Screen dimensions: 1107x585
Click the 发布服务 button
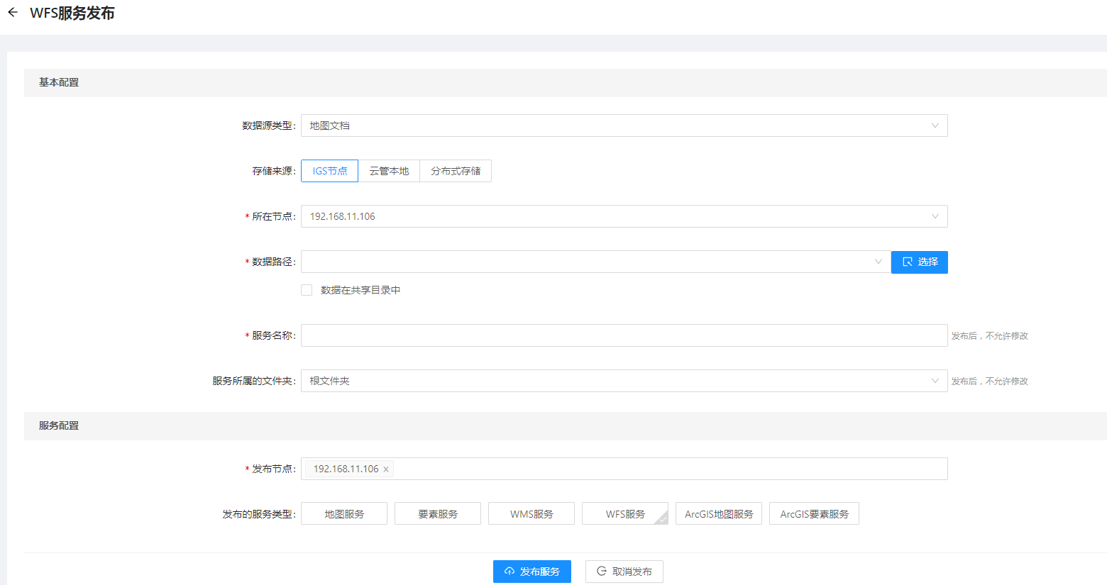tap(532, 572)
